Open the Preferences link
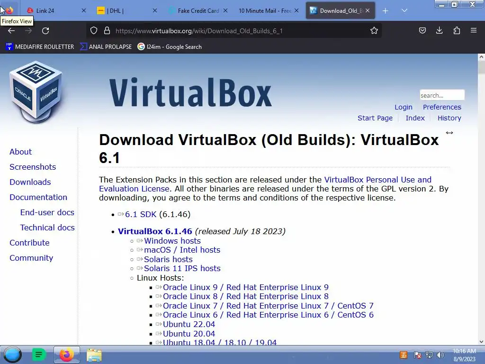 click(442, 107)
